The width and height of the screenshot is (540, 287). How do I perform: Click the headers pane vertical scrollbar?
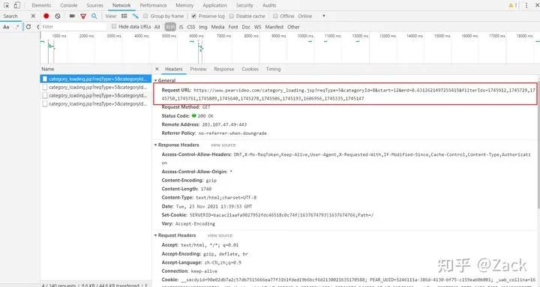tap(538, 145)
